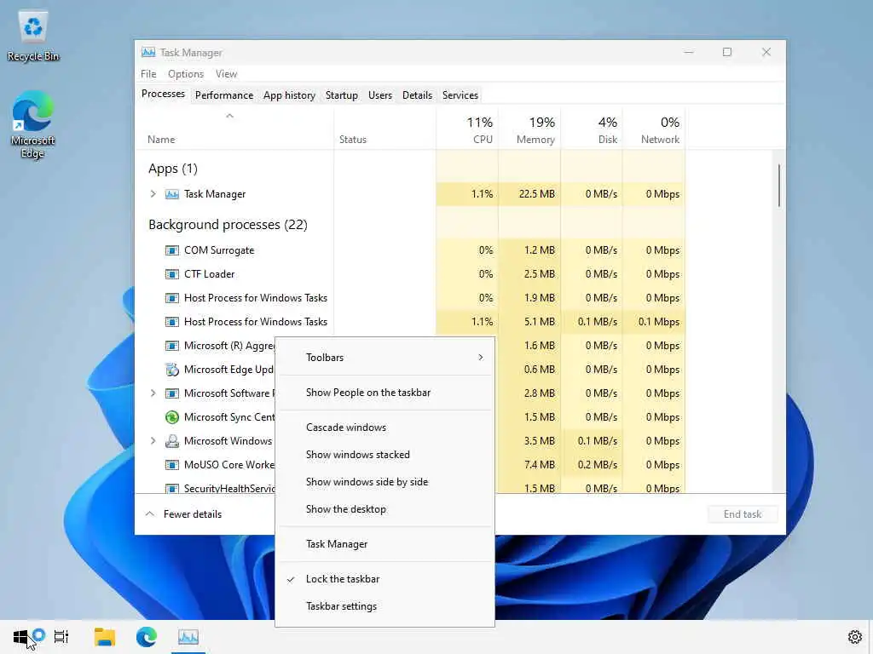Screen dimensions: 873x654
Task: Open the settings gear in system tray
Action: click(855, 637)
